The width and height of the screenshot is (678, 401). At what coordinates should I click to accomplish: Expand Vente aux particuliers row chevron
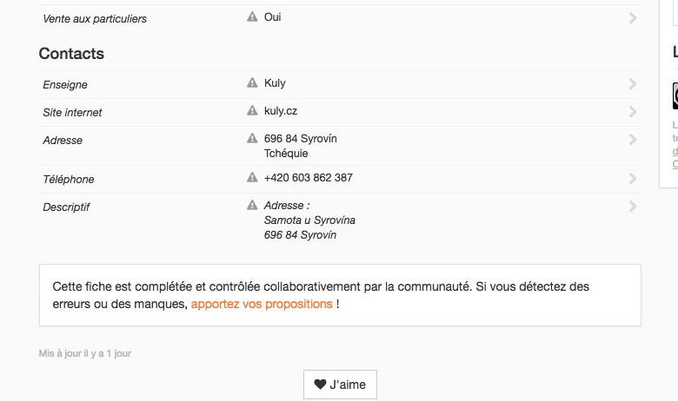pos(633,18)
